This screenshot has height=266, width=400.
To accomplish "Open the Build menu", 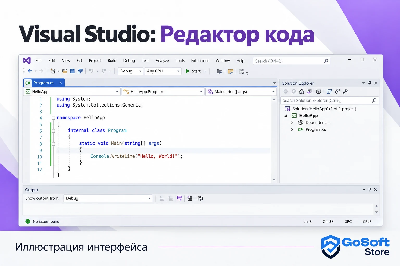I will click(x=112, y=61).
